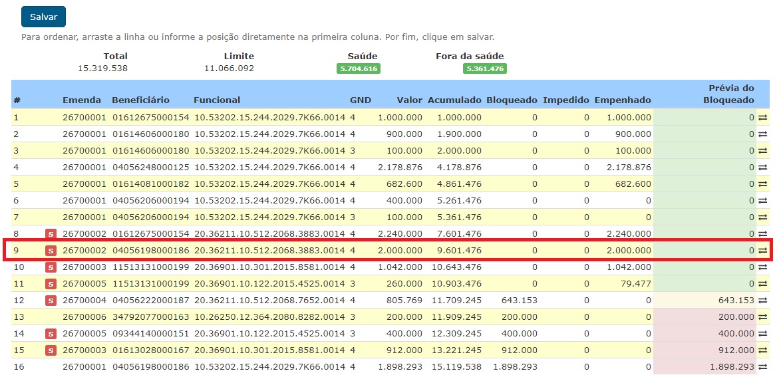Click the Salvar button

[43, 17]
